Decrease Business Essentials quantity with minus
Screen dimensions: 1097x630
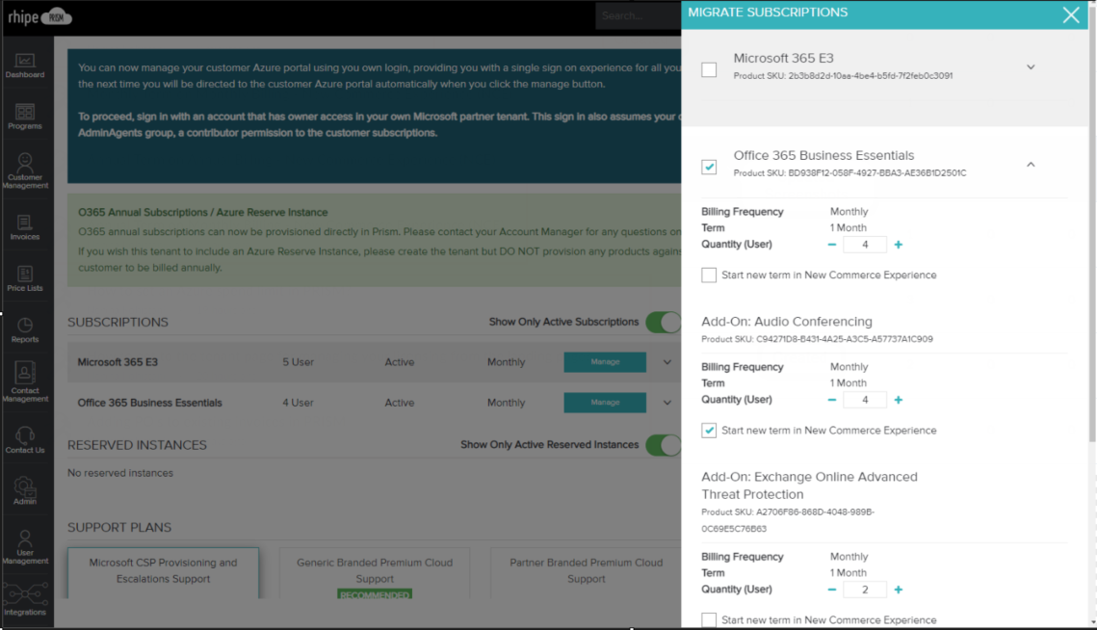coord(832,245)
